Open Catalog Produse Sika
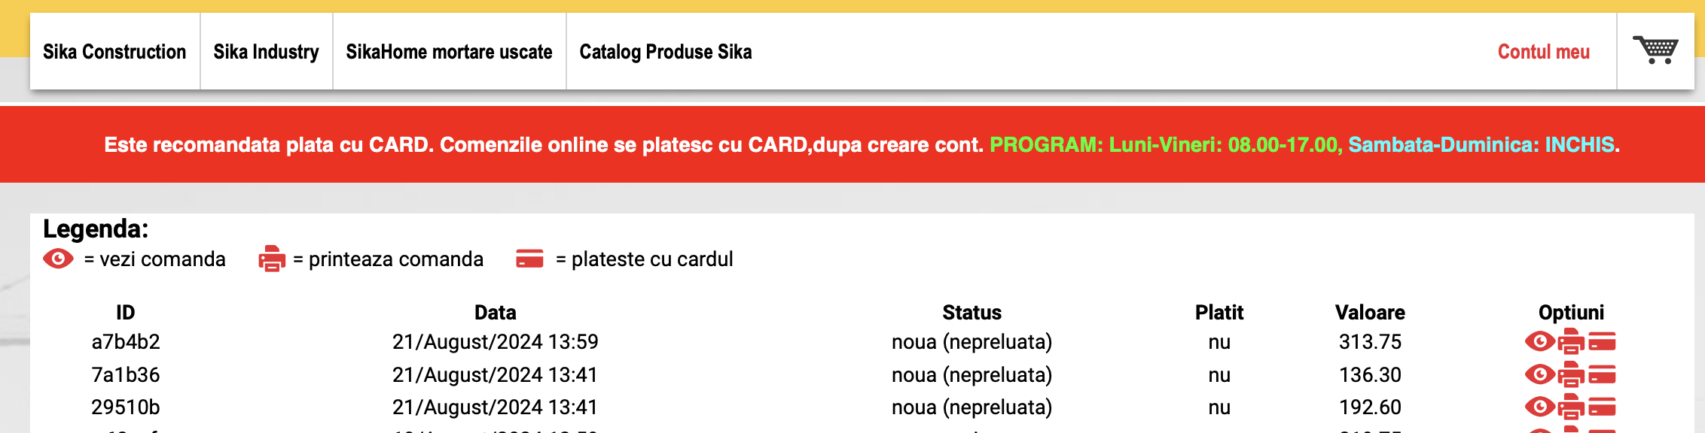Screen dimensions: 1705x433 (x=665, y=52)
